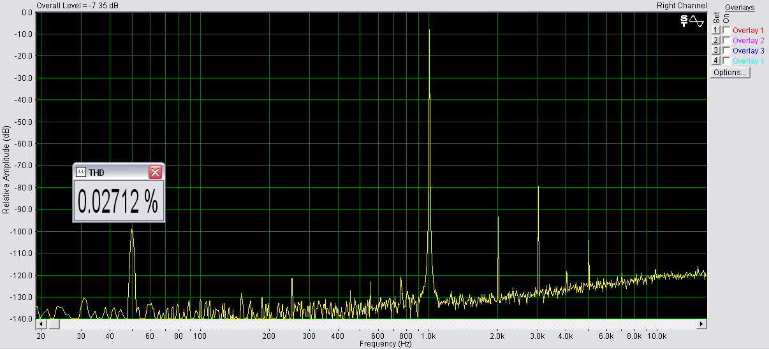Open the overlay Options dialog
The height and width of the screenshot is (349, 769).
pos(730,73)
